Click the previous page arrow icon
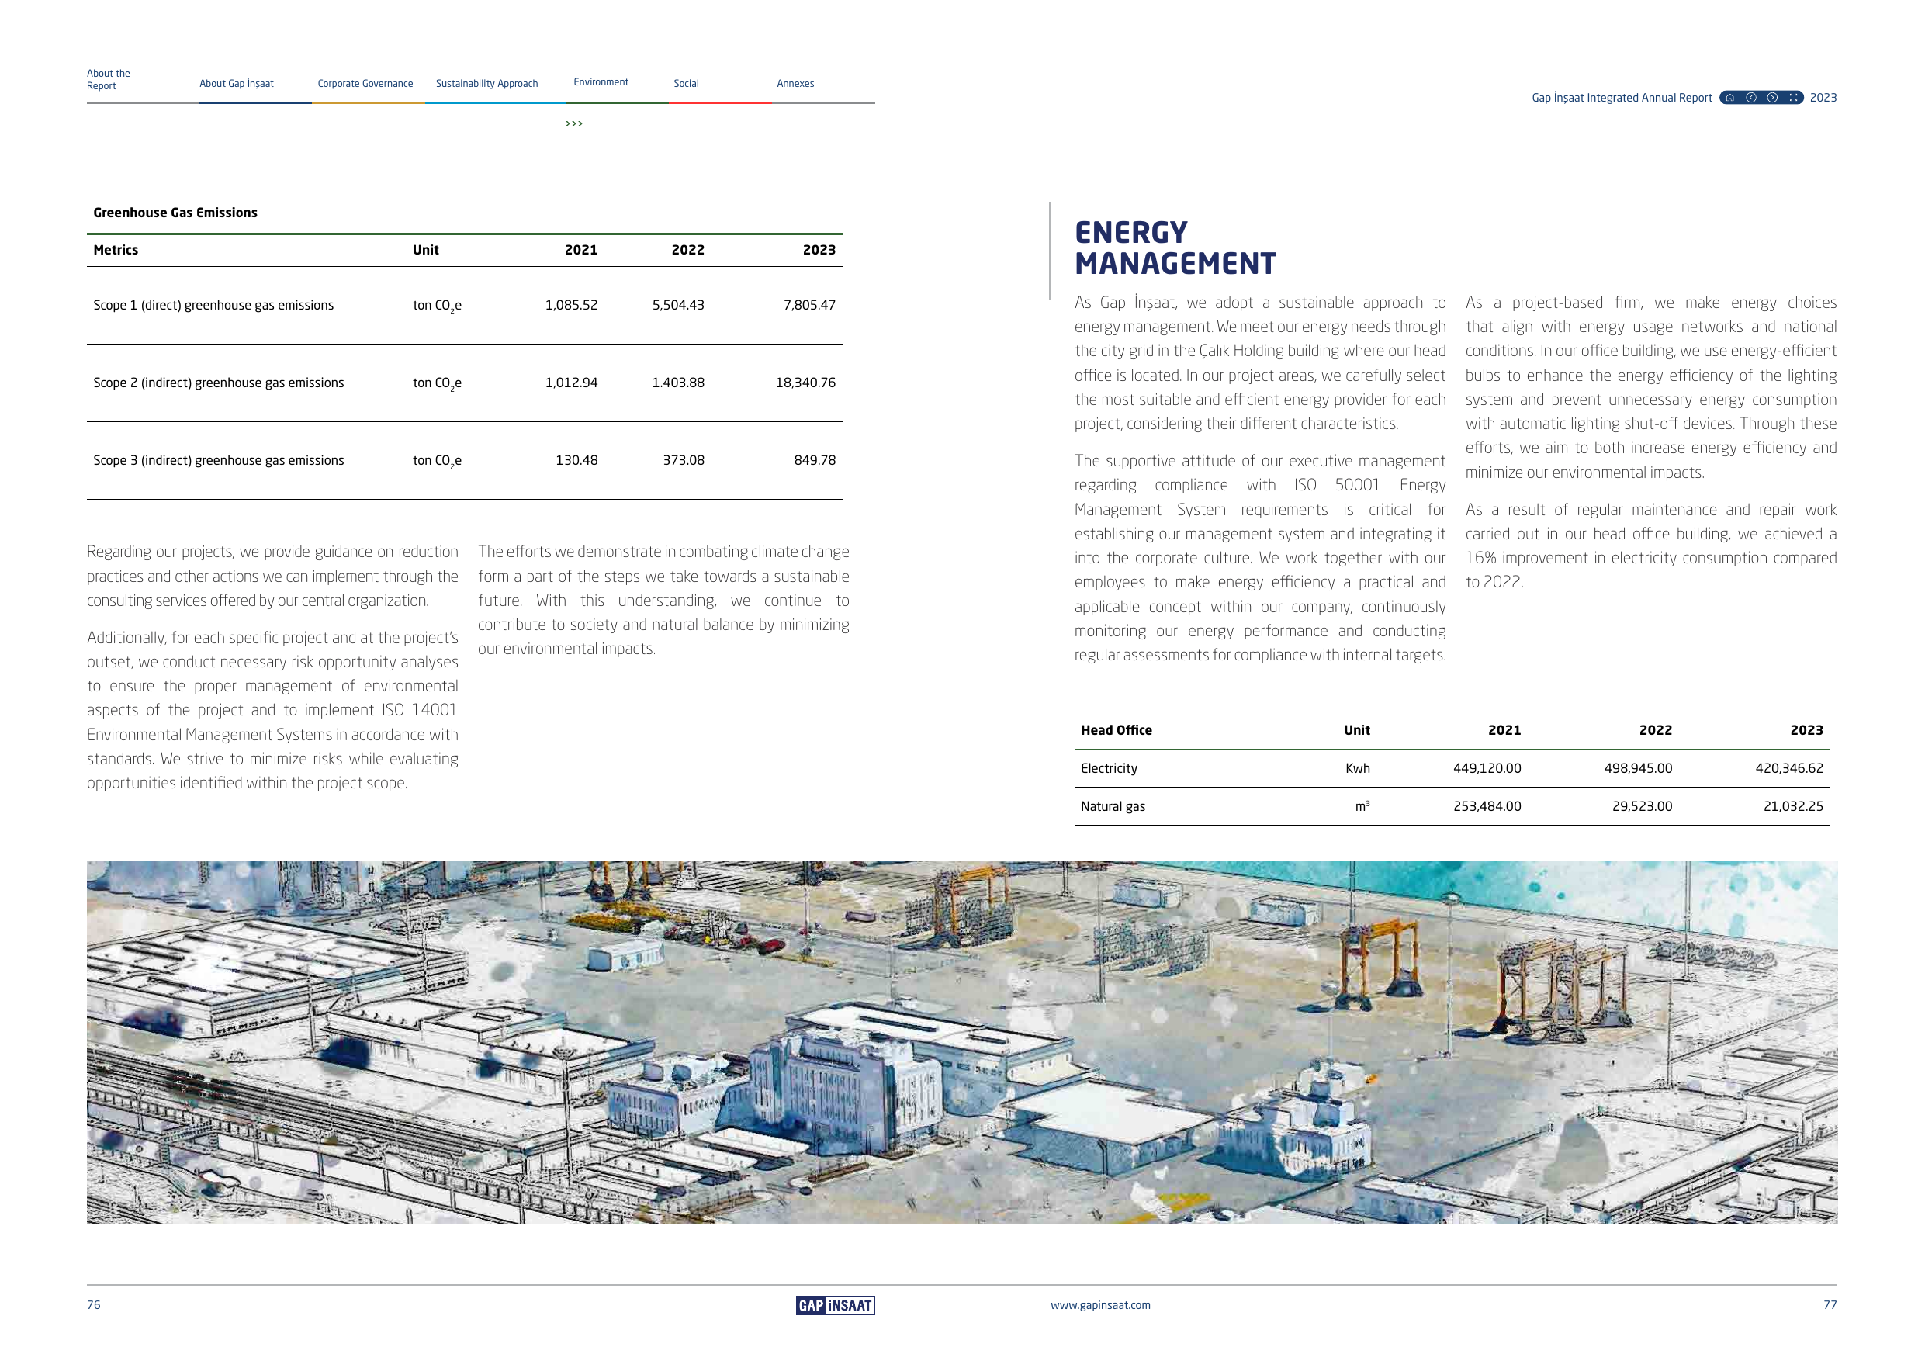This screenshot has height=1361, width=1925. point(1750,97)
